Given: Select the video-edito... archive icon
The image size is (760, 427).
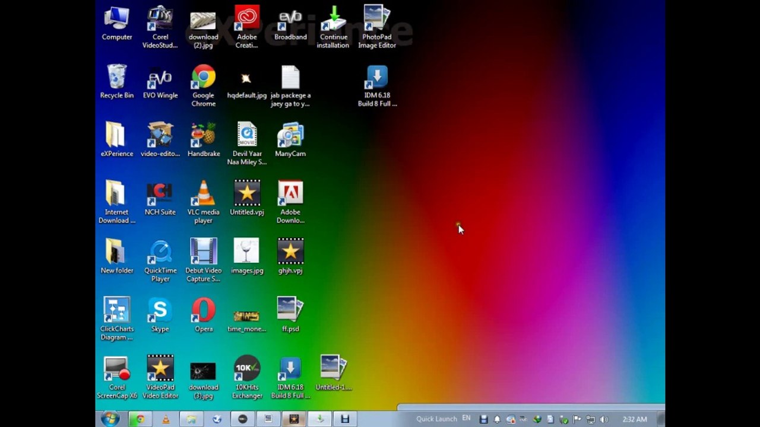Looking at the screenshot, I should click(x=160, y=140).
